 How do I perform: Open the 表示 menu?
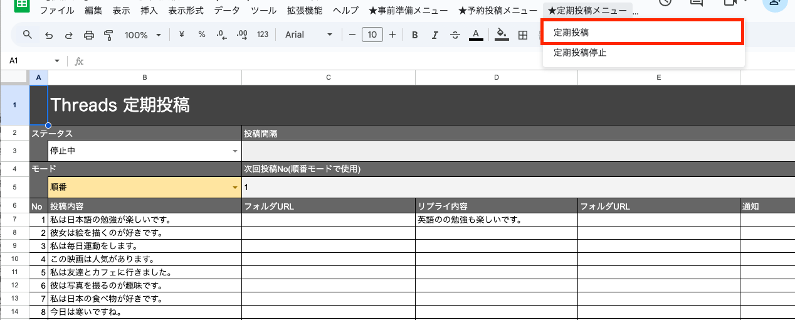pyautogui.click(x=122, y=11)
